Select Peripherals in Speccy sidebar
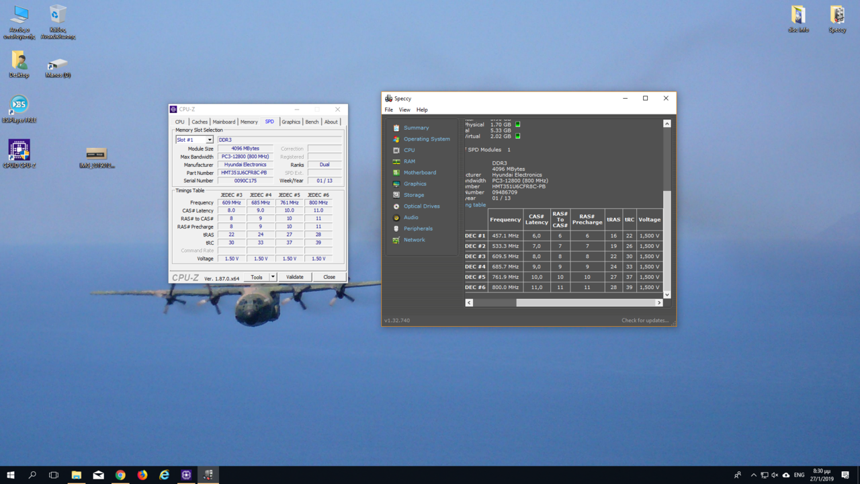The width and height of the screenshot is (860, 484). [x=418, y=229]
